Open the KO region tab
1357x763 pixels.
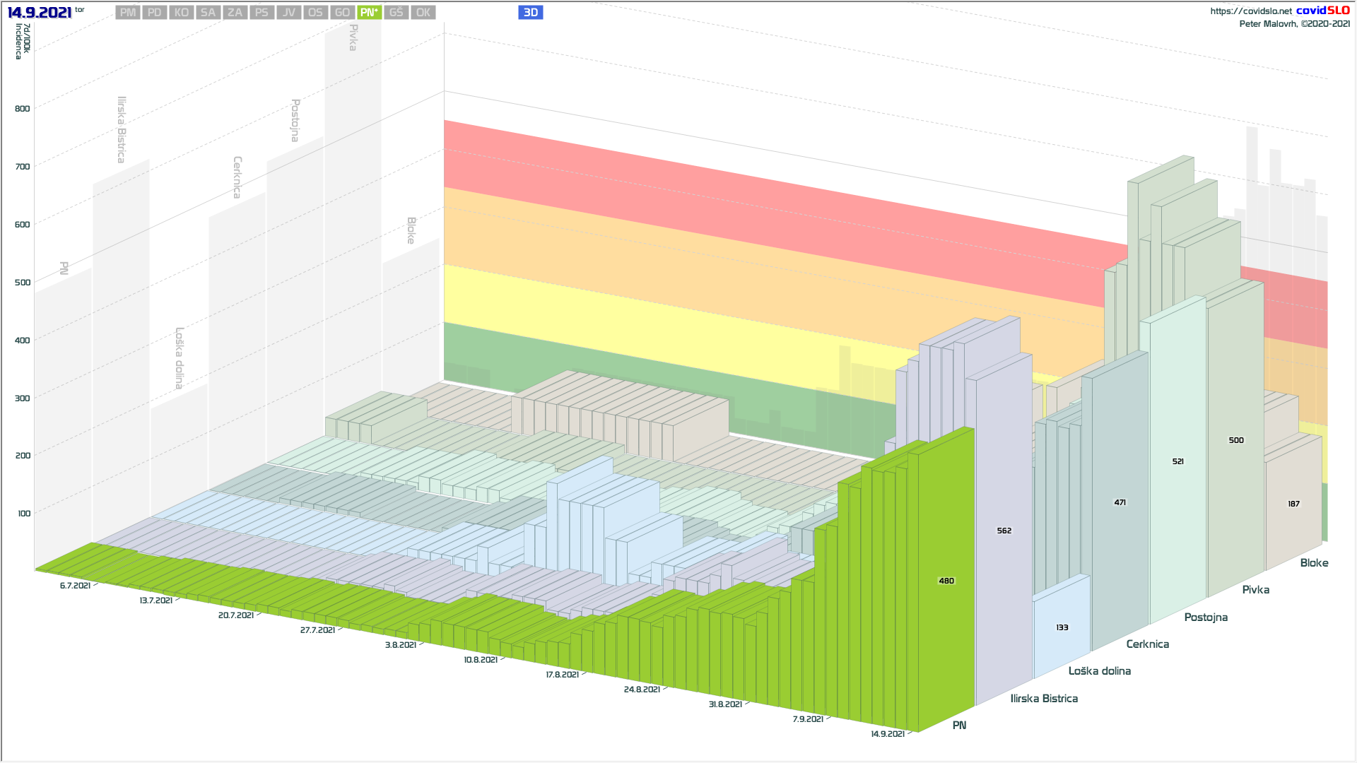pos(182,13)
